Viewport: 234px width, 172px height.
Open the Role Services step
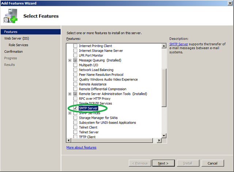[x=18, y=45]
